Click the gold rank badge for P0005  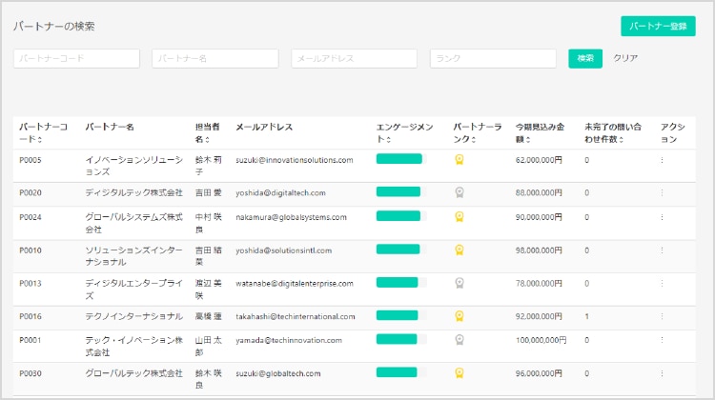[460, 159]
